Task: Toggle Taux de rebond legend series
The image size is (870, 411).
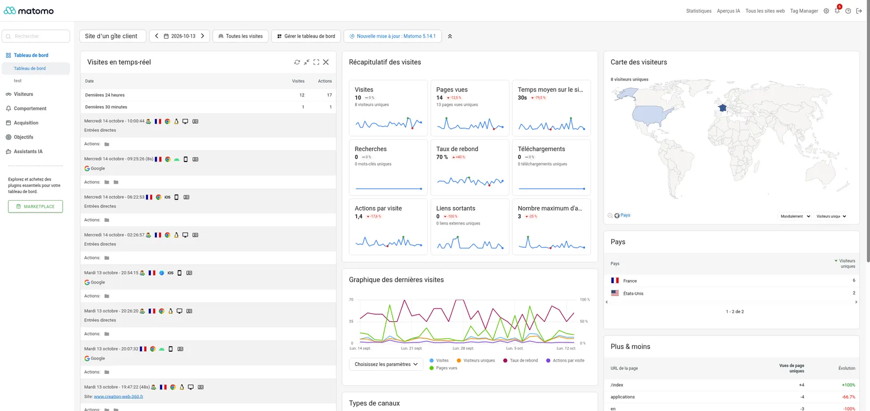Action: click(x=520, y=360)
